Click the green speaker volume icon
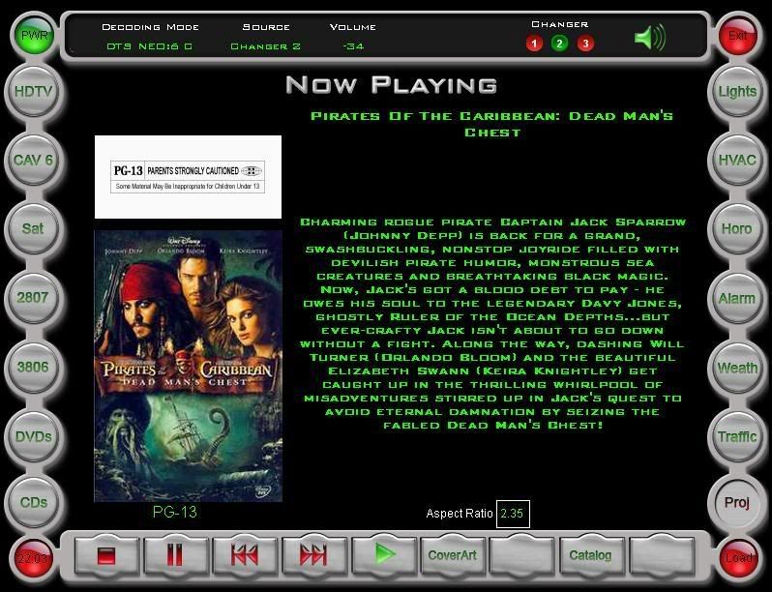The image size is (772, 592). [649, 38]
